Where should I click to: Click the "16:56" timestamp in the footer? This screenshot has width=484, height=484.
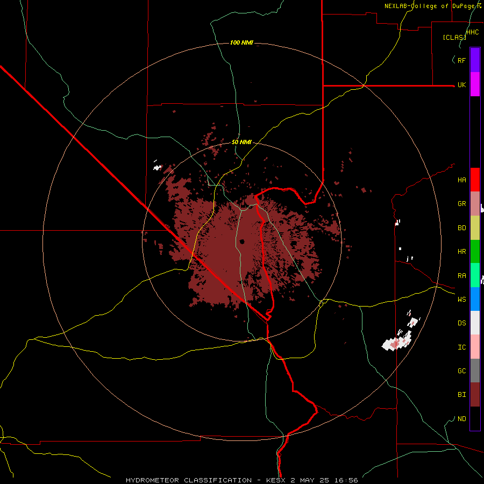point(346,480)
